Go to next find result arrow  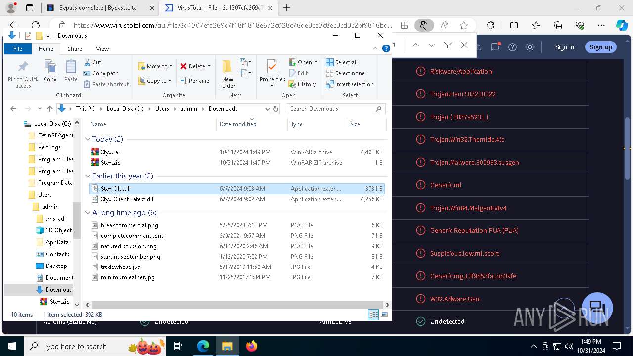432,45
